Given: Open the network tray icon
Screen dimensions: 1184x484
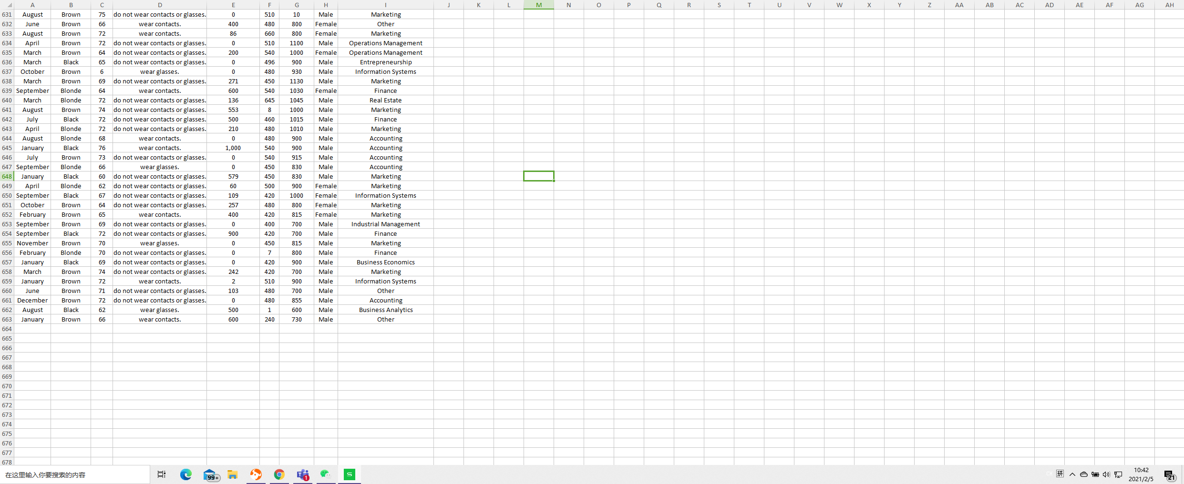Looking at the screenshot, I should point(1118,474).
